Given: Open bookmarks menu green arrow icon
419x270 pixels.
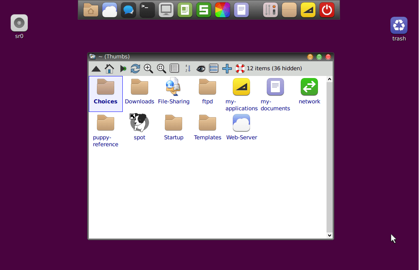Looking at the screenshot, I should point(123,69).
